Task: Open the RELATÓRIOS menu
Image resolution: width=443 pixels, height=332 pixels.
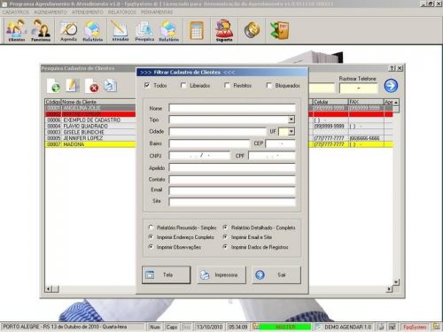Action: [x=122, y=12]
